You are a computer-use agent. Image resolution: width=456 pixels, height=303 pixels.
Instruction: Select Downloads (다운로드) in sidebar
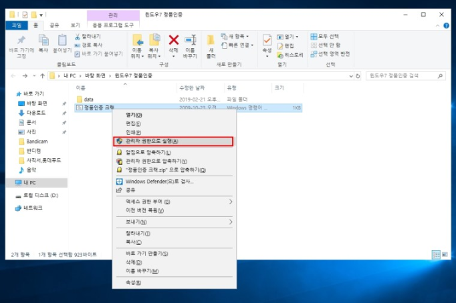tap(32, 113)
